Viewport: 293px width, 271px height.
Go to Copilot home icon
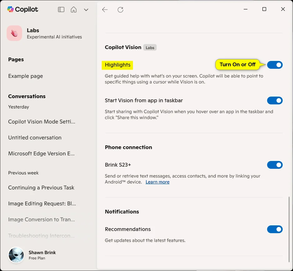click(x=74, y=10)
